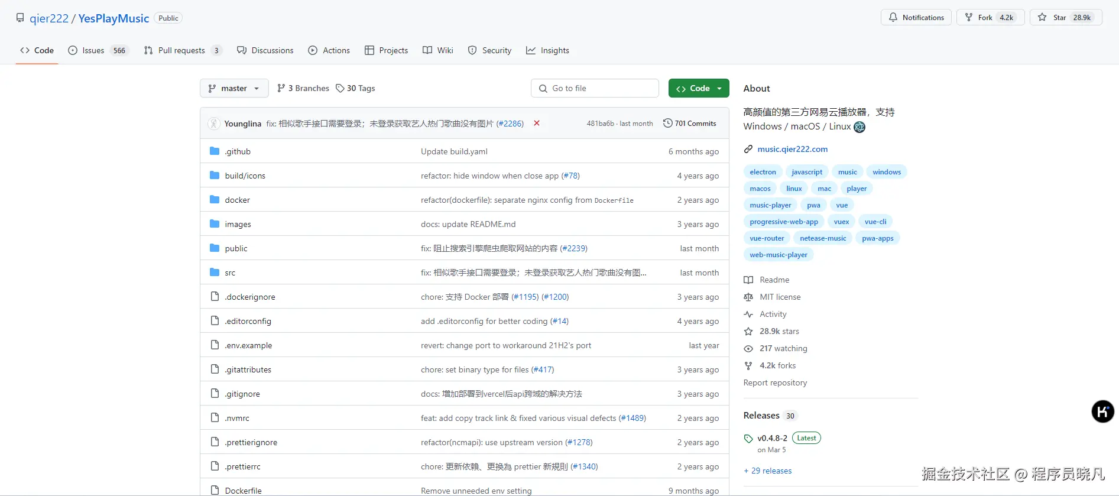Open the images folder
1119x496 pixels.
point(238,224)
